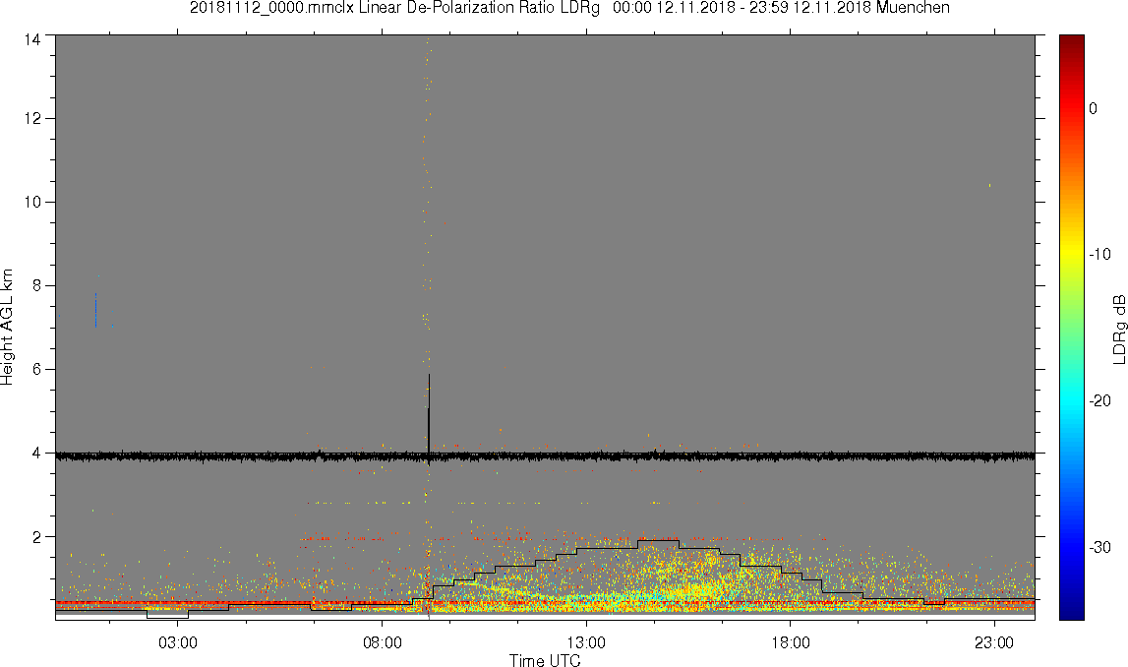Click the black noisy line at 4 km

[x=545, y=456]
